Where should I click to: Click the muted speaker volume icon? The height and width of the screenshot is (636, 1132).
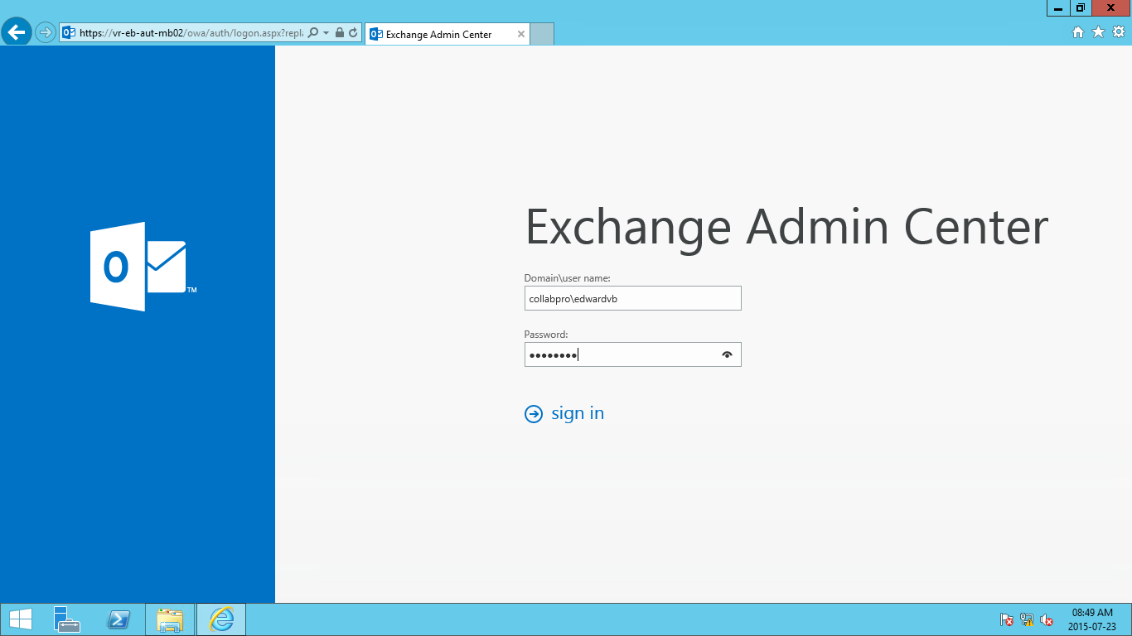[1047, 619]
